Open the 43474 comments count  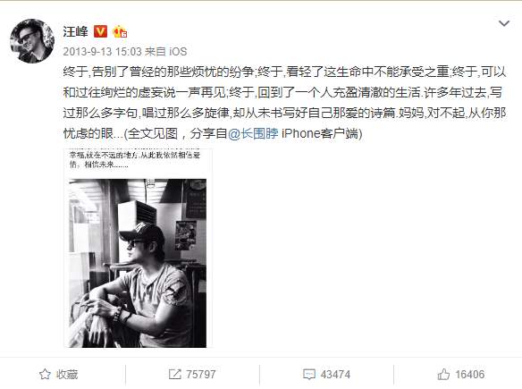coord(335,375)
